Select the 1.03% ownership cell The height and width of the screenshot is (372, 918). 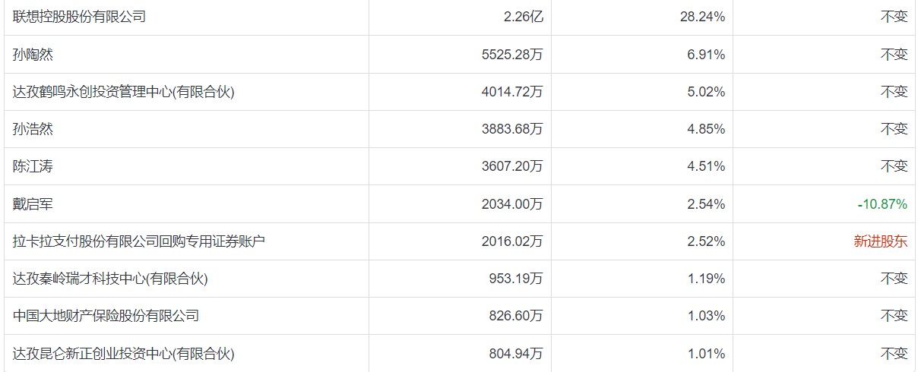click(x=706, y=316)
